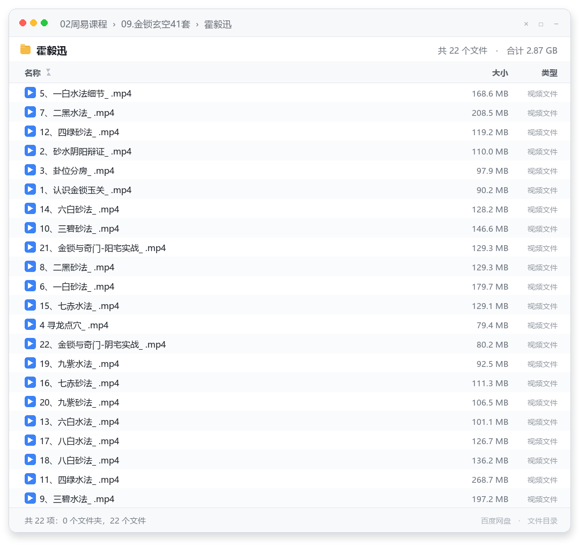Select file name 20、九紫砂法_.mp4
579x545 pixels.
tap(79, 403)
